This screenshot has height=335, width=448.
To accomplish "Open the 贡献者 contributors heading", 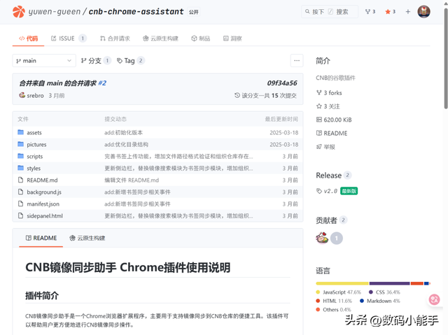I will [x=326, y=220].
